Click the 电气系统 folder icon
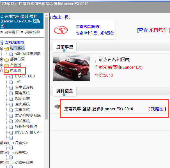The image size is (170, 168). 7,48
